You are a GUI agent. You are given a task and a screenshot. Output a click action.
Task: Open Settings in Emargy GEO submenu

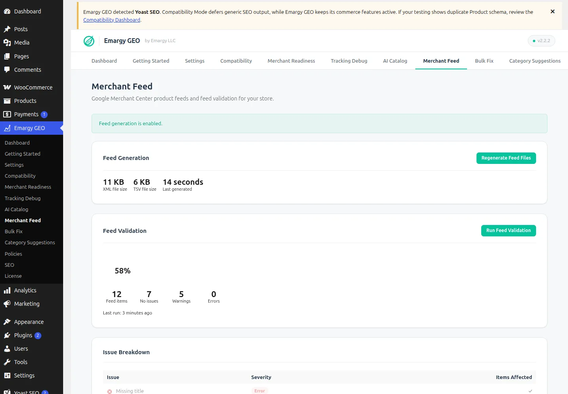(x=14, y=165)
